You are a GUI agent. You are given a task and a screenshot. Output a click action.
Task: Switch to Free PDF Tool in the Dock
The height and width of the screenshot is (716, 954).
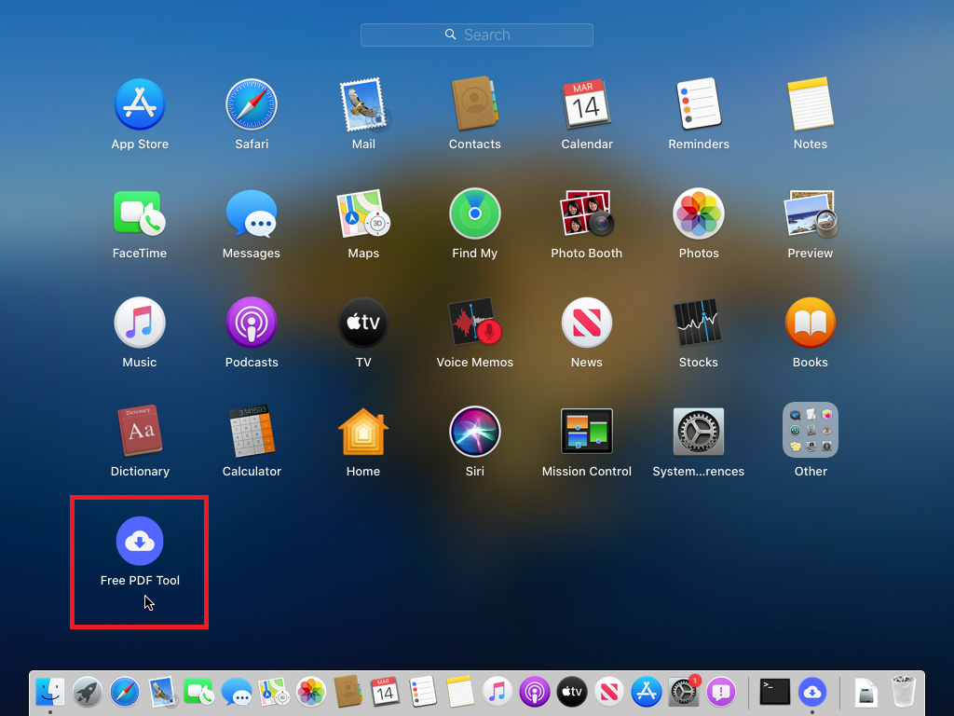(812, 693)
